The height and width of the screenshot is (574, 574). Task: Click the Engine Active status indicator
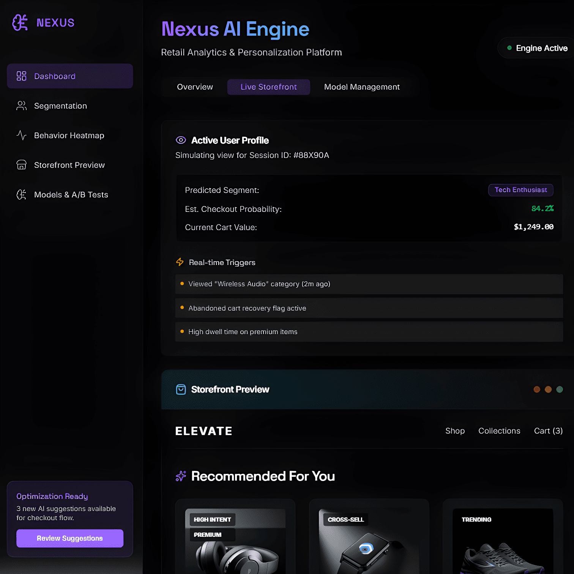click(x=537, y=48)
